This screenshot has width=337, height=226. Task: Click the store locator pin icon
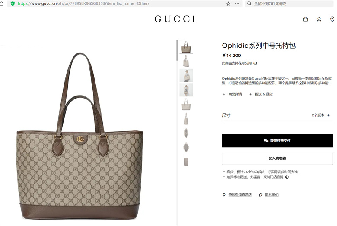click(332, 19)
